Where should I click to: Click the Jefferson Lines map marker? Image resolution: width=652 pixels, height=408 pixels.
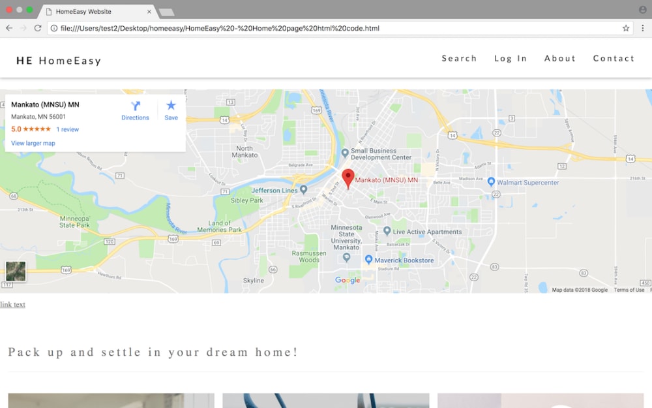click(x=304, y=189)
